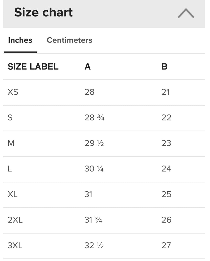This screenshot has width=210, height=261.
Task: Select the S size row label
Action: click(x=10, y=117)
